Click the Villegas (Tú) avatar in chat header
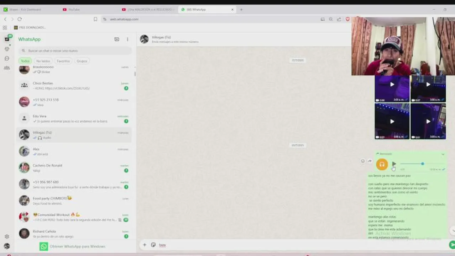455x256 pixels. point(144,39)
